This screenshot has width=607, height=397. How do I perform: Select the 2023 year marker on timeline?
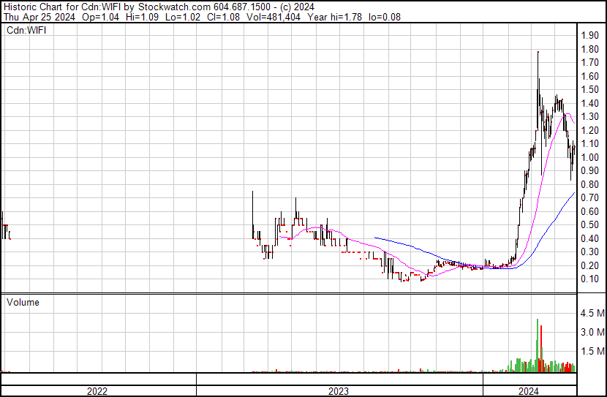point(338,391)
